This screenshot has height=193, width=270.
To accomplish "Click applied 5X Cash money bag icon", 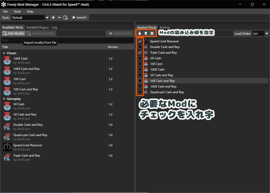I will click(x=146, y=58).
